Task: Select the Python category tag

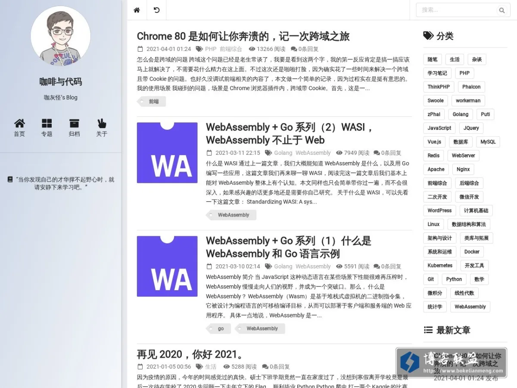Action: [454, 279]
